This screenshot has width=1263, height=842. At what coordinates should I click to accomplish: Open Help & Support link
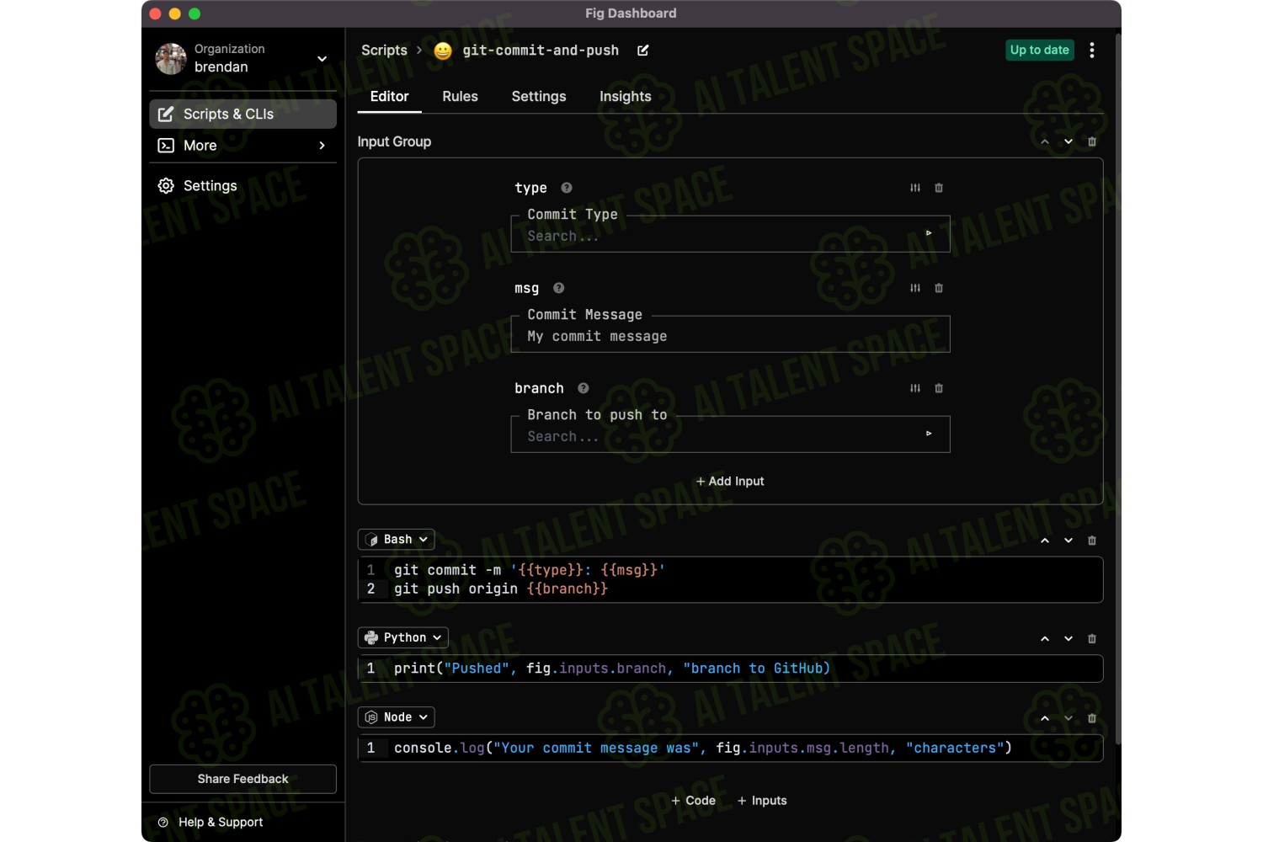click(x=210, y=823)
